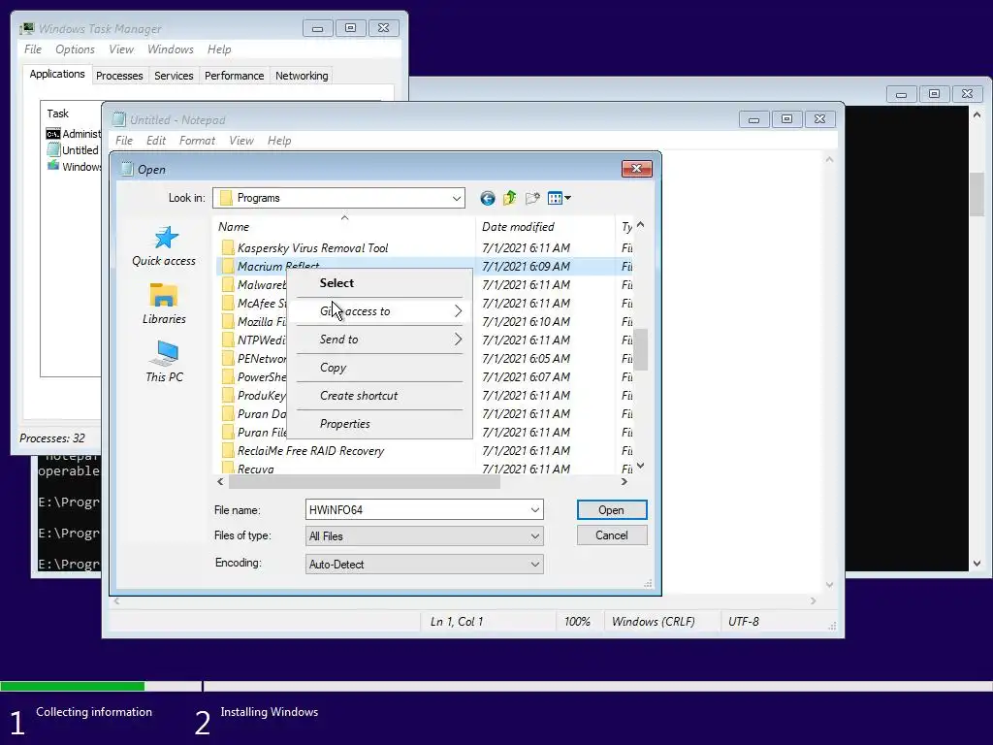Choose Create shortcut in context menu
This screenshot has width=993, height=745.
click(379, 396)
